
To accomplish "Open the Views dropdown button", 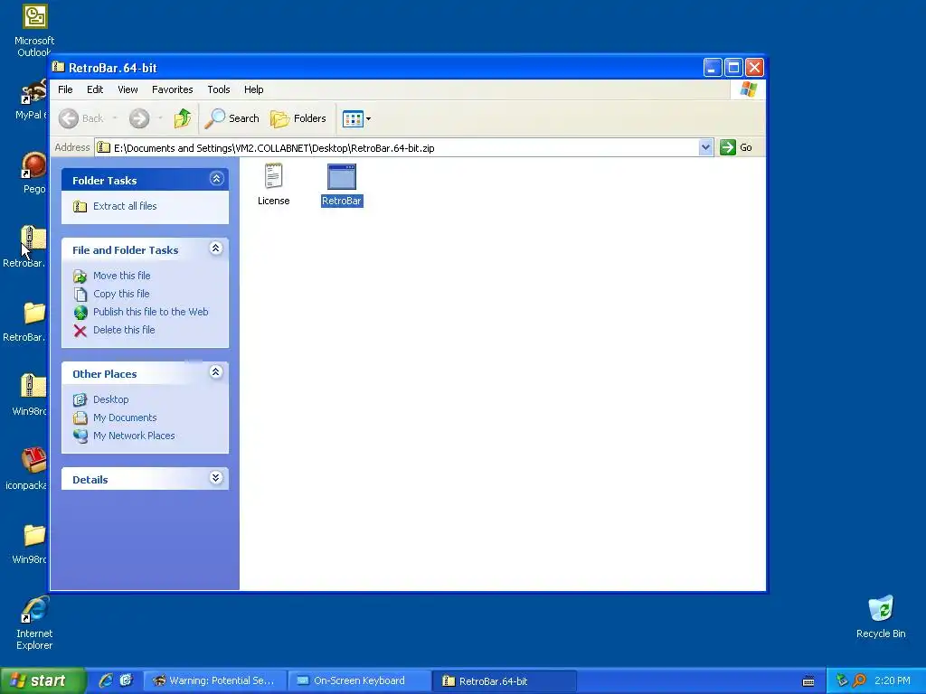I will (x=356, y=118).
